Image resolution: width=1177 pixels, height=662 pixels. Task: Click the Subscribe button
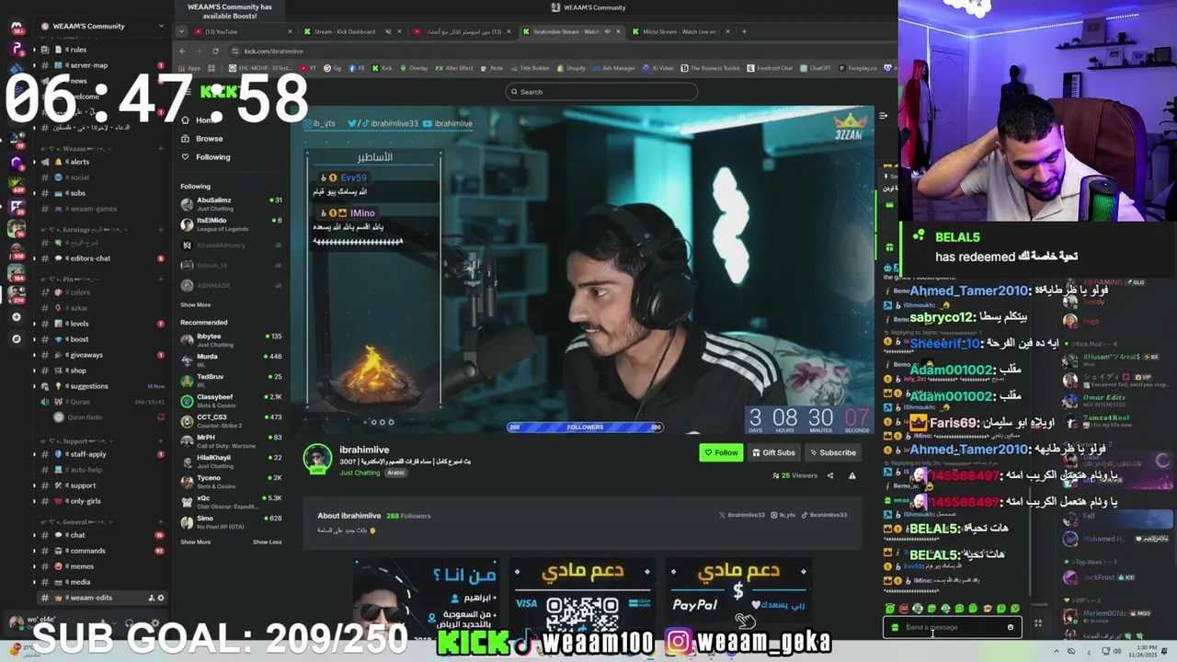[832, 452]
